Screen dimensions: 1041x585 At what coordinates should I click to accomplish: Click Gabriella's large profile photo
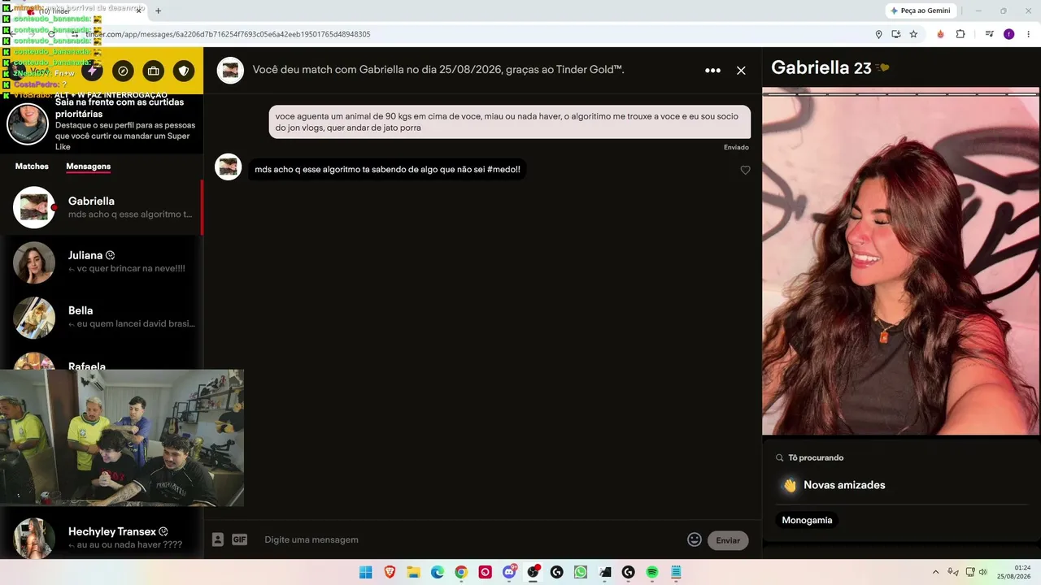tap(901, 261)
